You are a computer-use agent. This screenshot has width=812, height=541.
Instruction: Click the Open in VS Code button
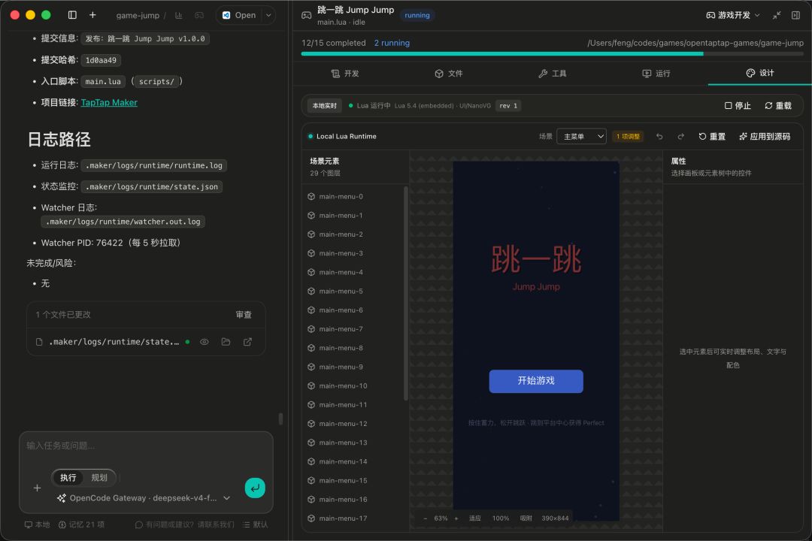(x=239, y=15)
